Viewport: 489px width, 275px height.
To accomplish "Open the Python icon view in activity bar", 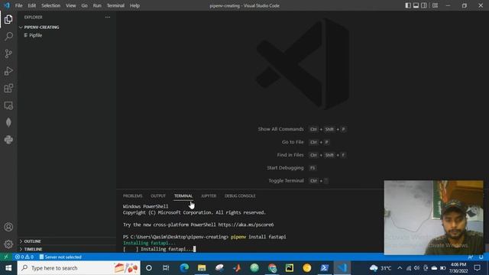I will [8, 140].
